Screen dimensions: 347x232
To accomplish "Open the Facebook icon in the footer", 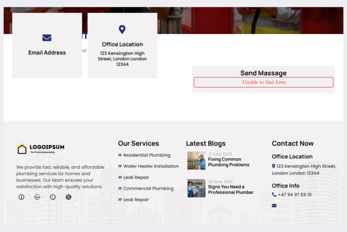I will pyautogui.click(x=21, y=197).
